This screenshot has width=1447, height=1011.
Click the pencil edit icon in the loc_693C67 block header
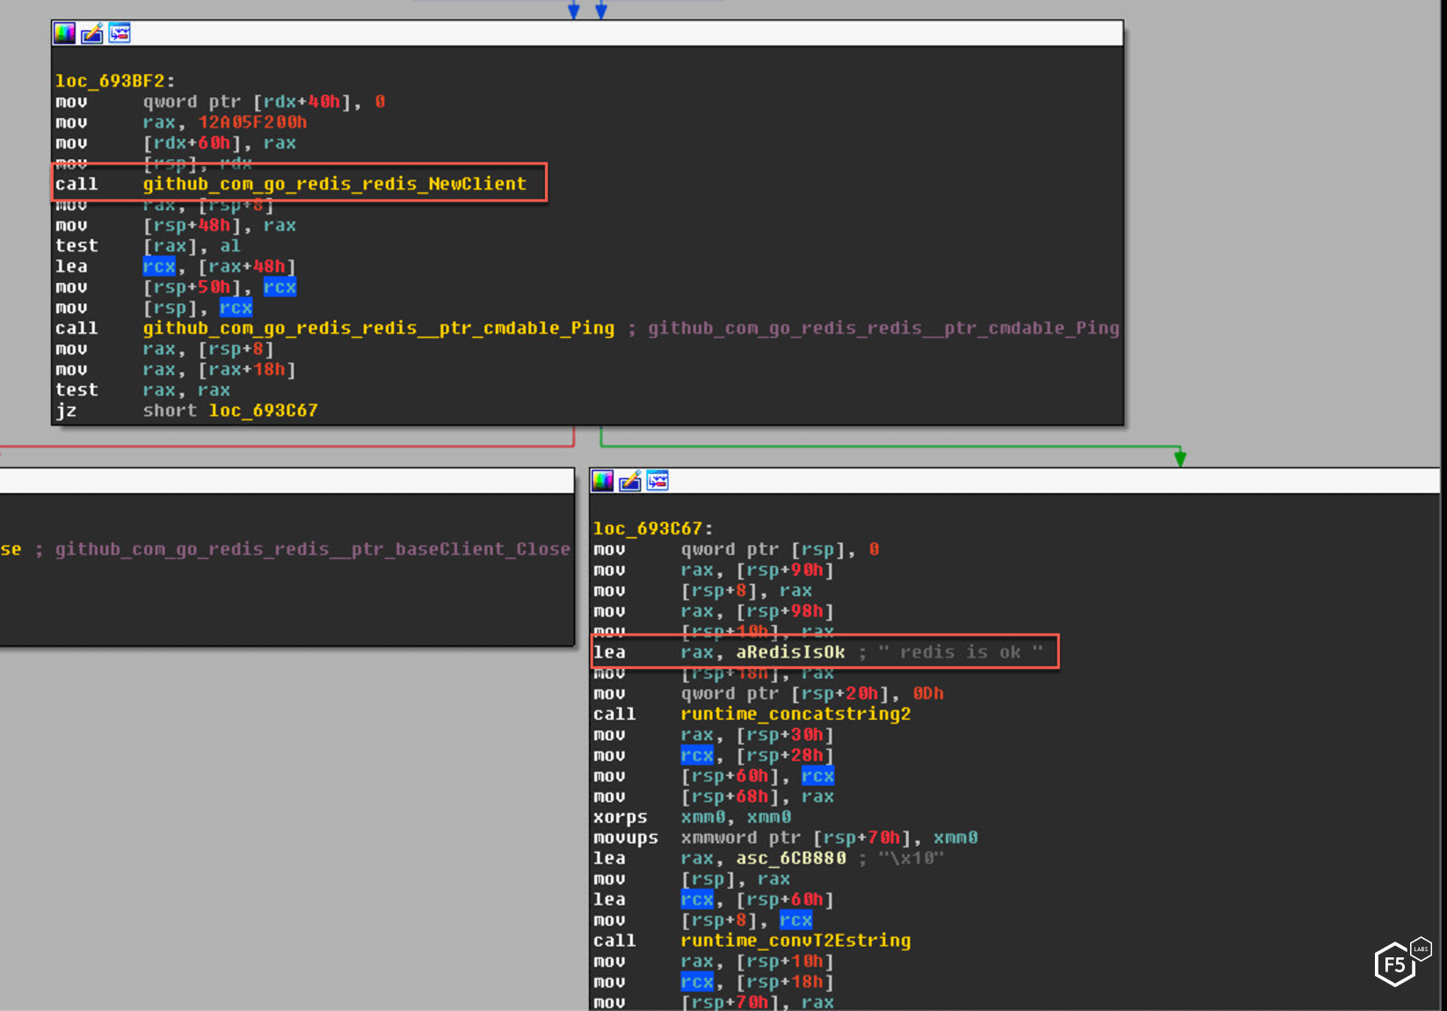coord(629,481)
